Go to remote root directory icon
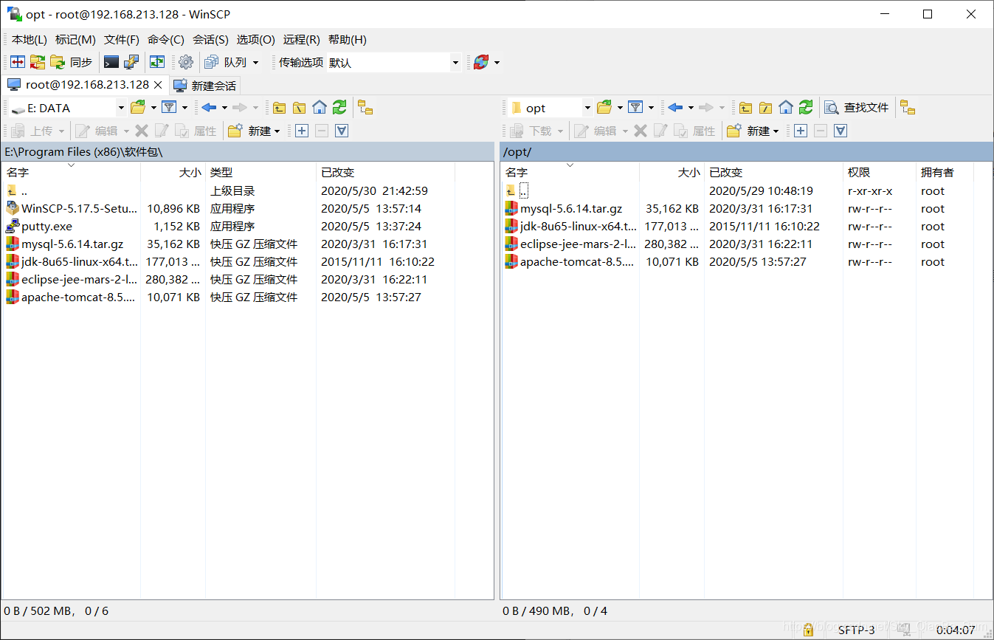994x640 pixels. point(765,108)
